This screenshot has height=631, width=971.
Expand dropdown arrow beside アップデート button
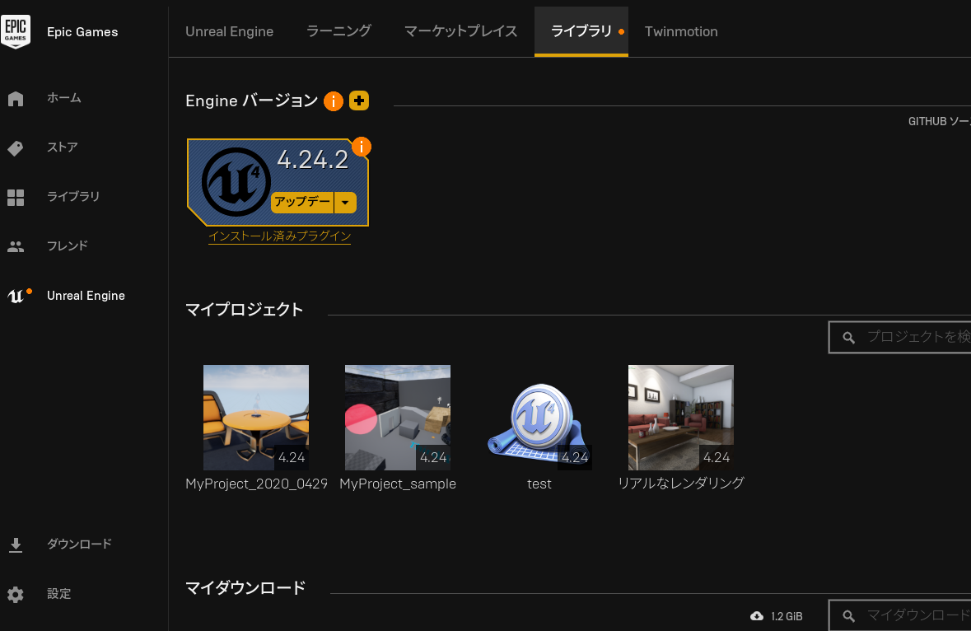click(x=346, y=203)
